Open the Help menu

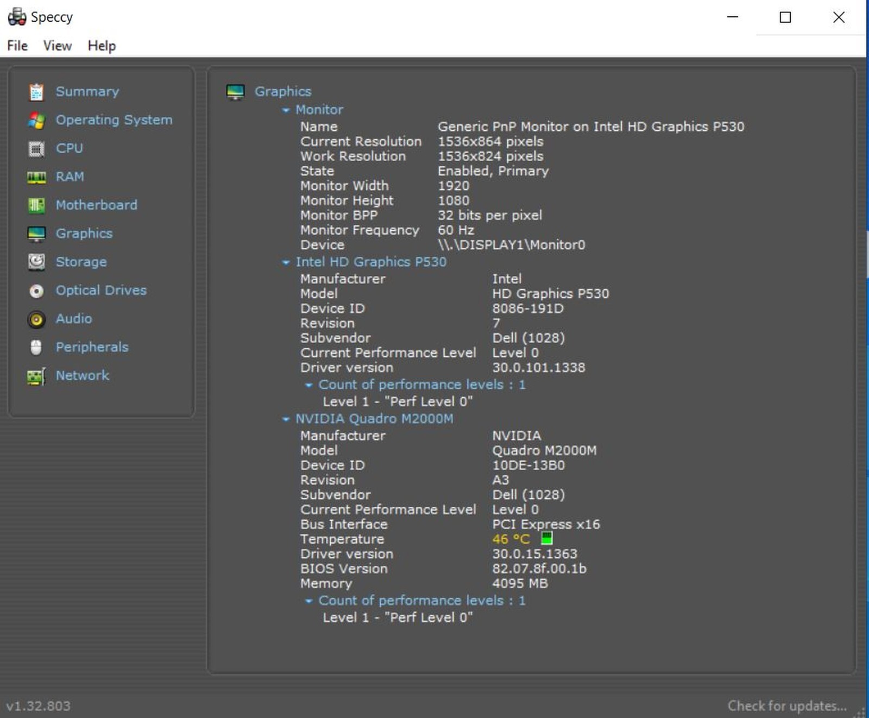pyautogui.click(x=102, y=46)
